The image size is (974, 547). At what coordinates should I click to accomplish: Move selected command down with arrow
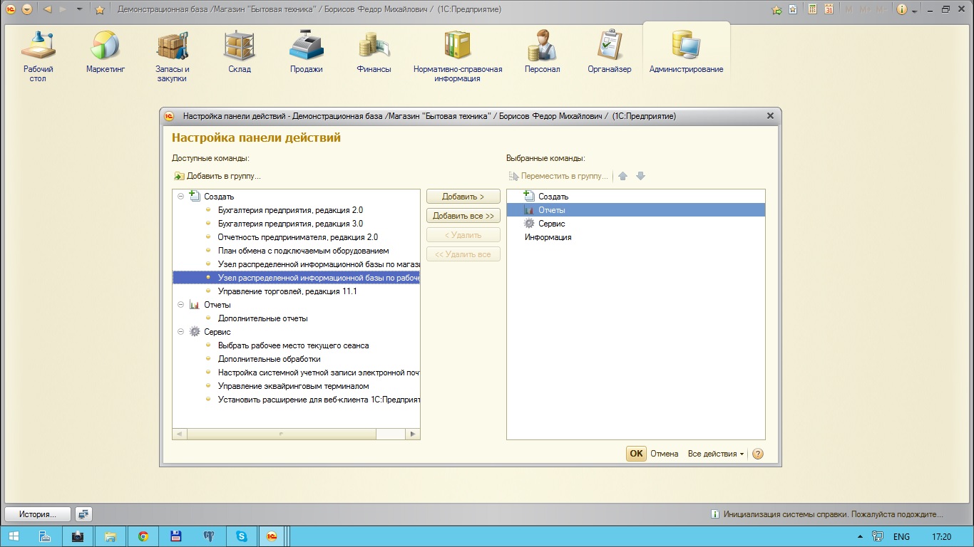pyautogui.click(x=640, y=176)
